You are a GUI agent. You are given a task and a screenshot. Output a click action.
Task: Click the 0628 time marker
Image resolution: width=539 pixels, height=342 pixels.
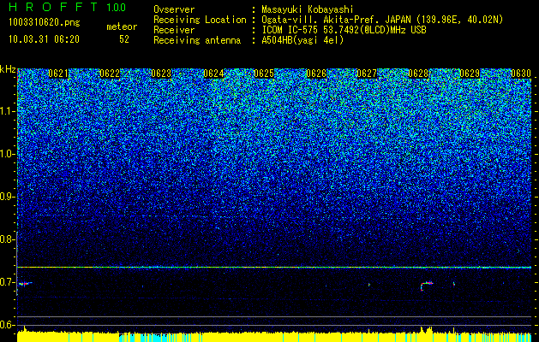point(418,74)
